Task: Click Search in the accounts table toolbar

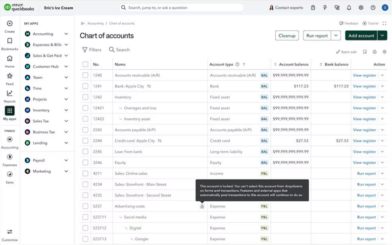Action: [x=119, y=50]
